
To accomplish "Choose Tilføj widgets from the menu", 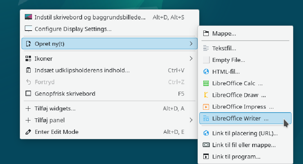I will point(109,109).
